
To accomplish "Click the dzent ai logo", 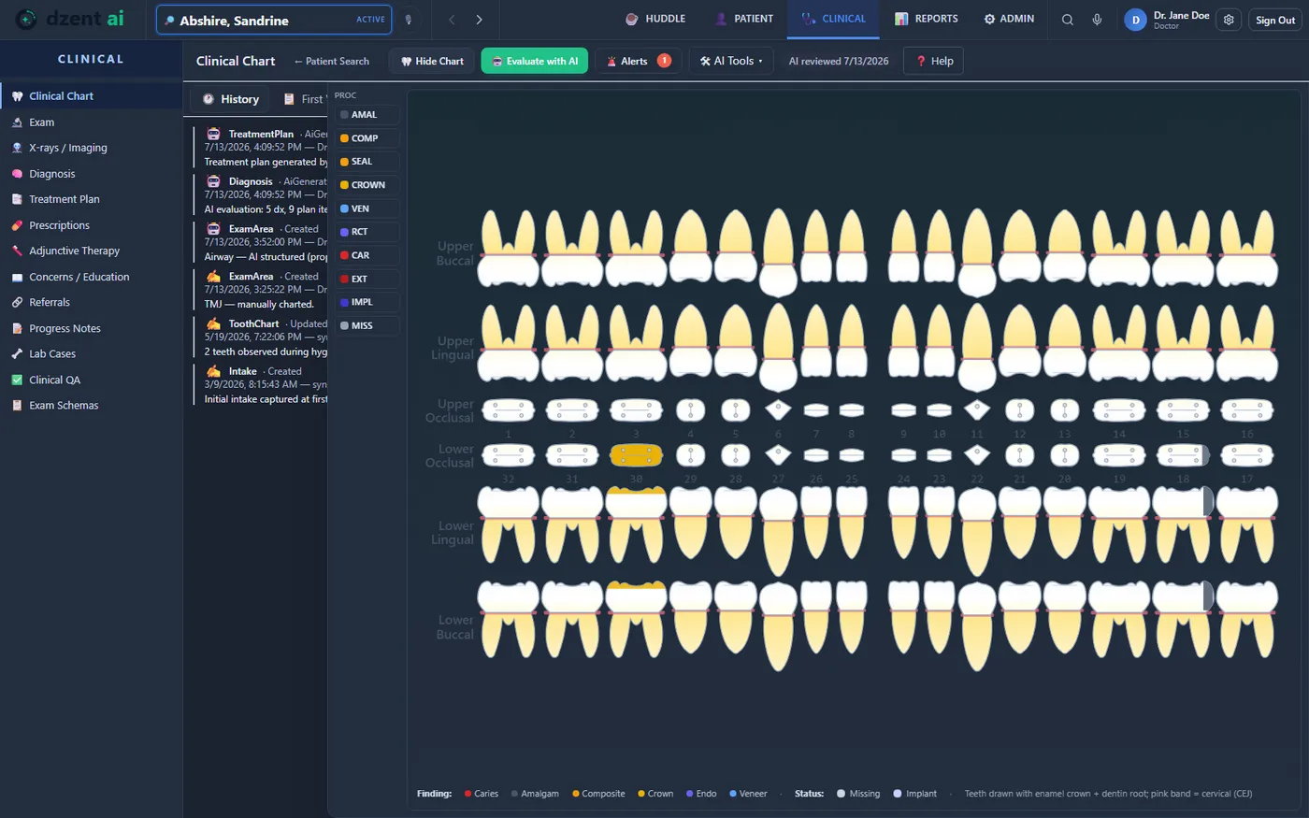I will click(x=70, y=19).
